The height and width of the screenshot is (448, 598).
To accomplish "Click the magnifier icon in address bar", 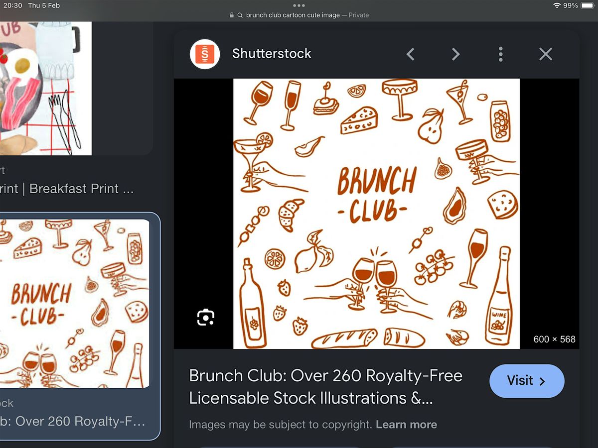I will pos(240,15).
